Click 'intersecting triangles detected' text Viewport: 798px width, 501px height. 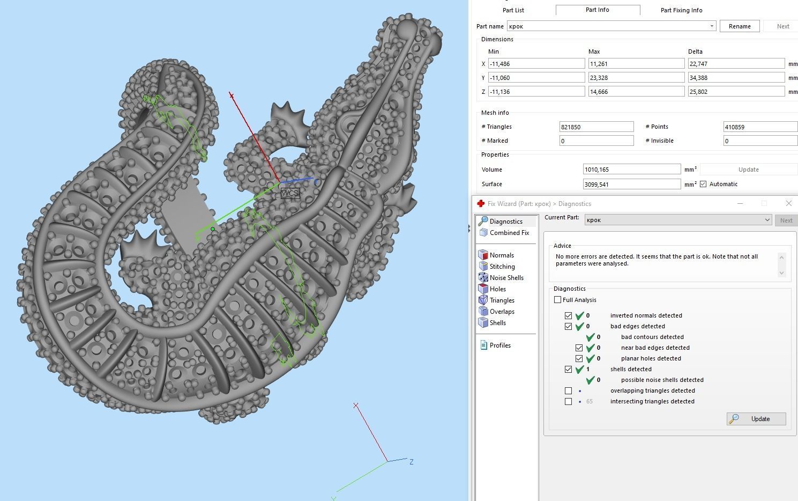tap(652, 401)
